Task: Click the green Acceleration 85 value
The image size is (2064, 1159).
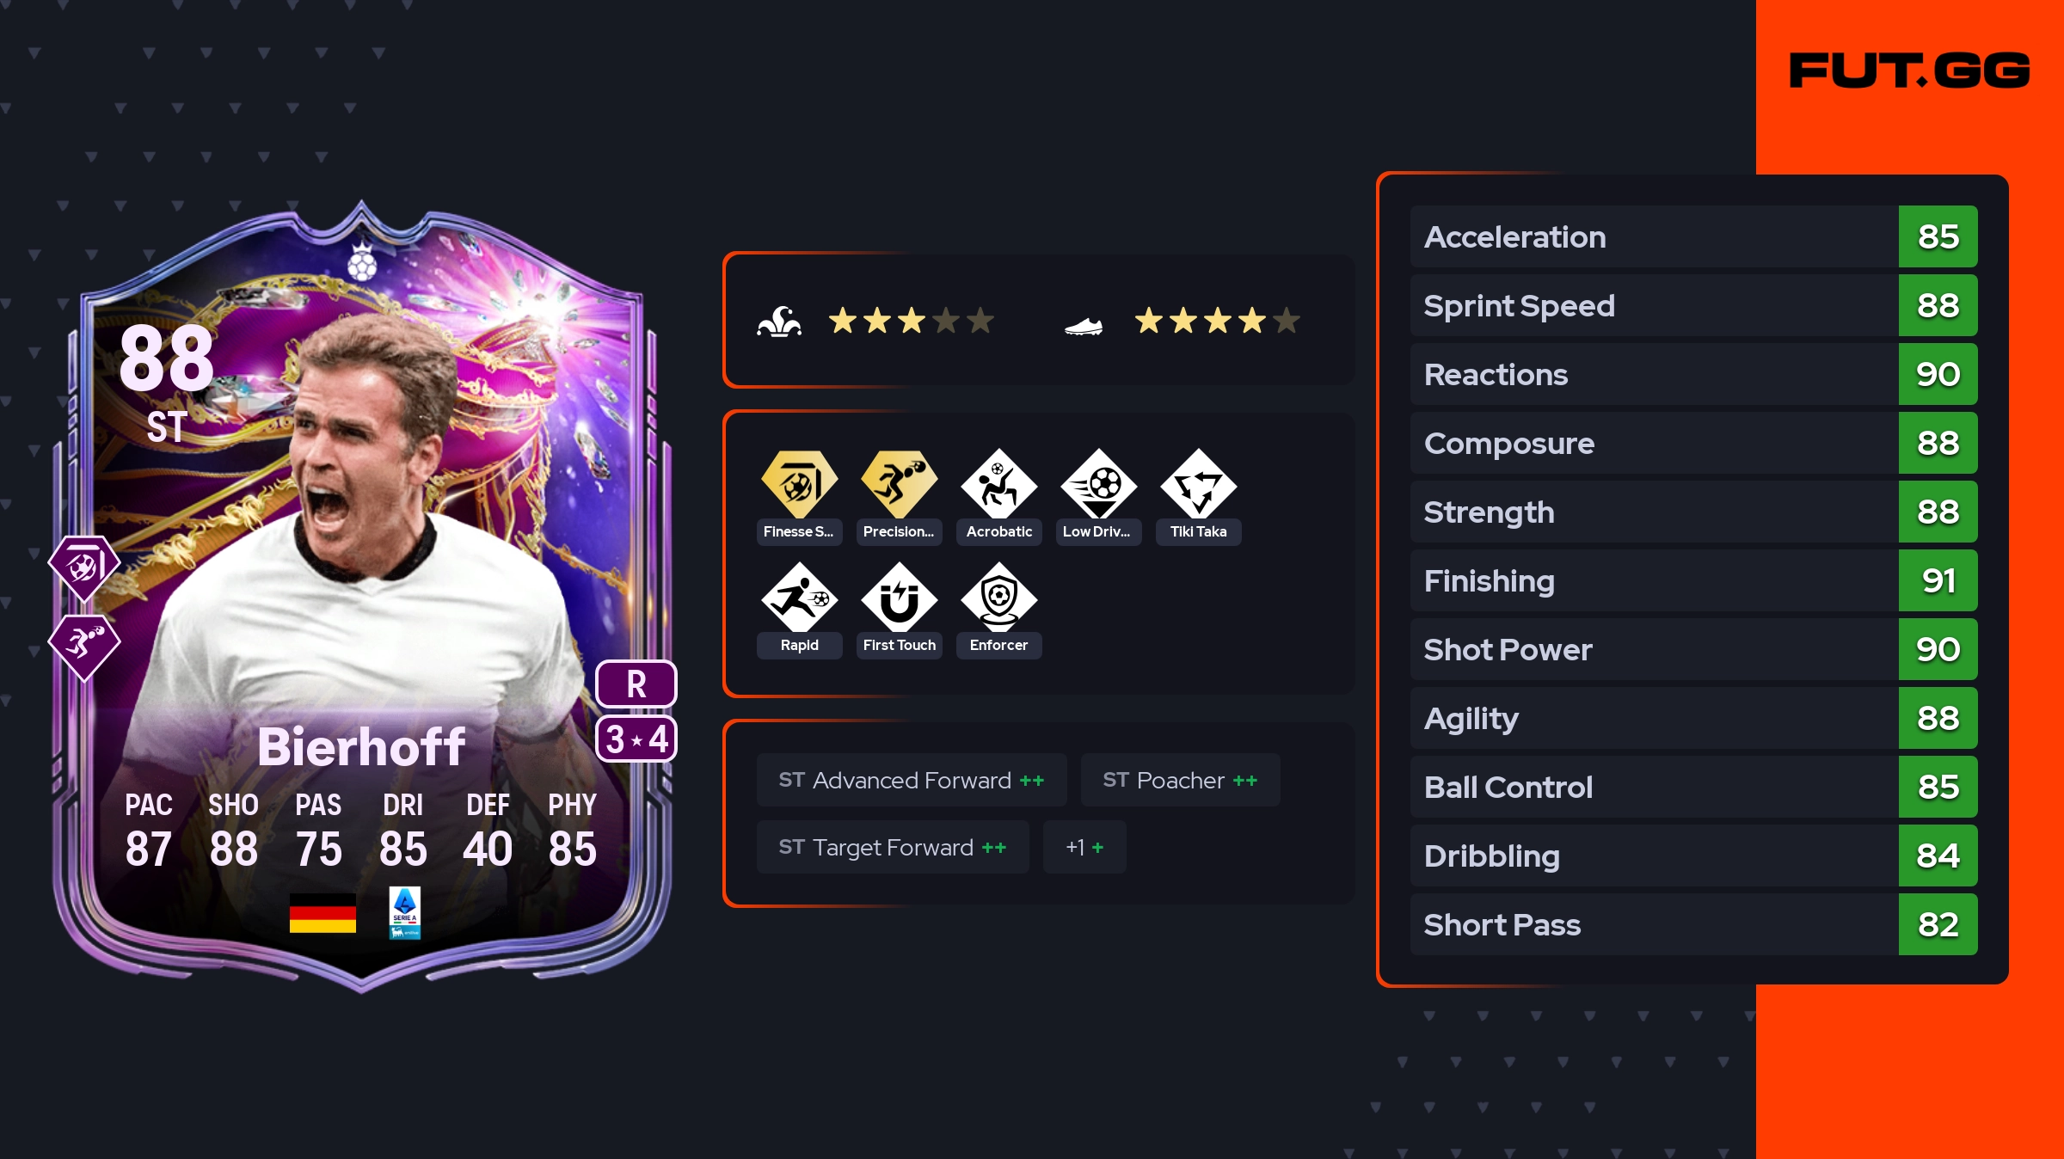Action: coord(1938,236)
